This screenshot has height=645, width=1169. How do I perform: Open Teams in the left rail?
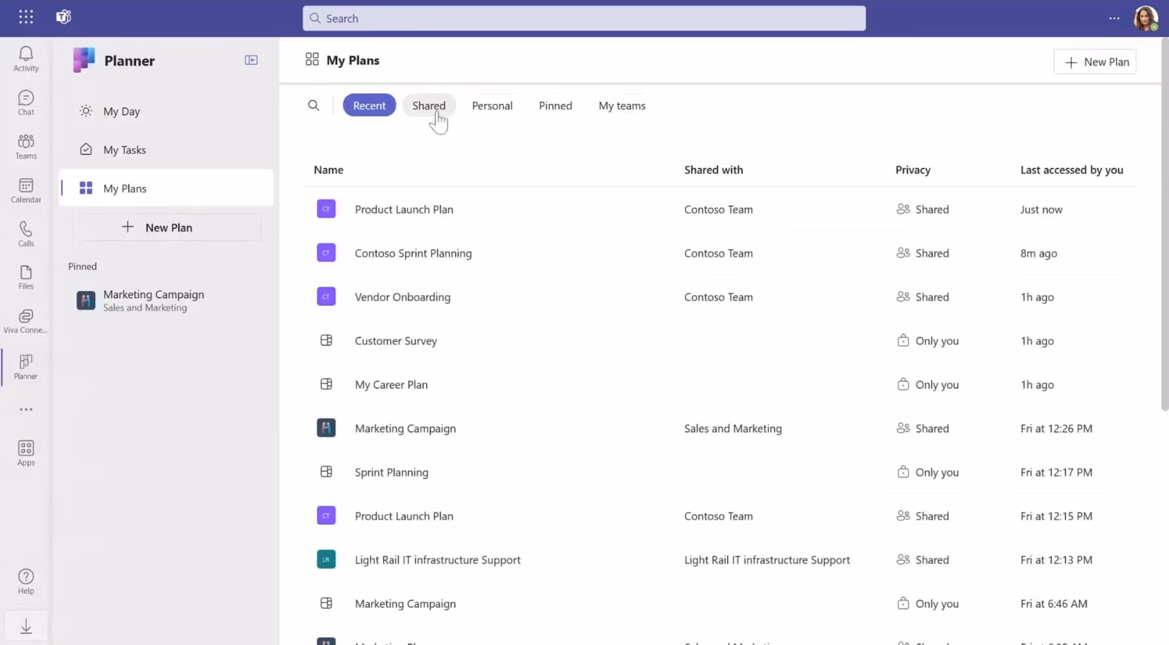pos(26,147)
